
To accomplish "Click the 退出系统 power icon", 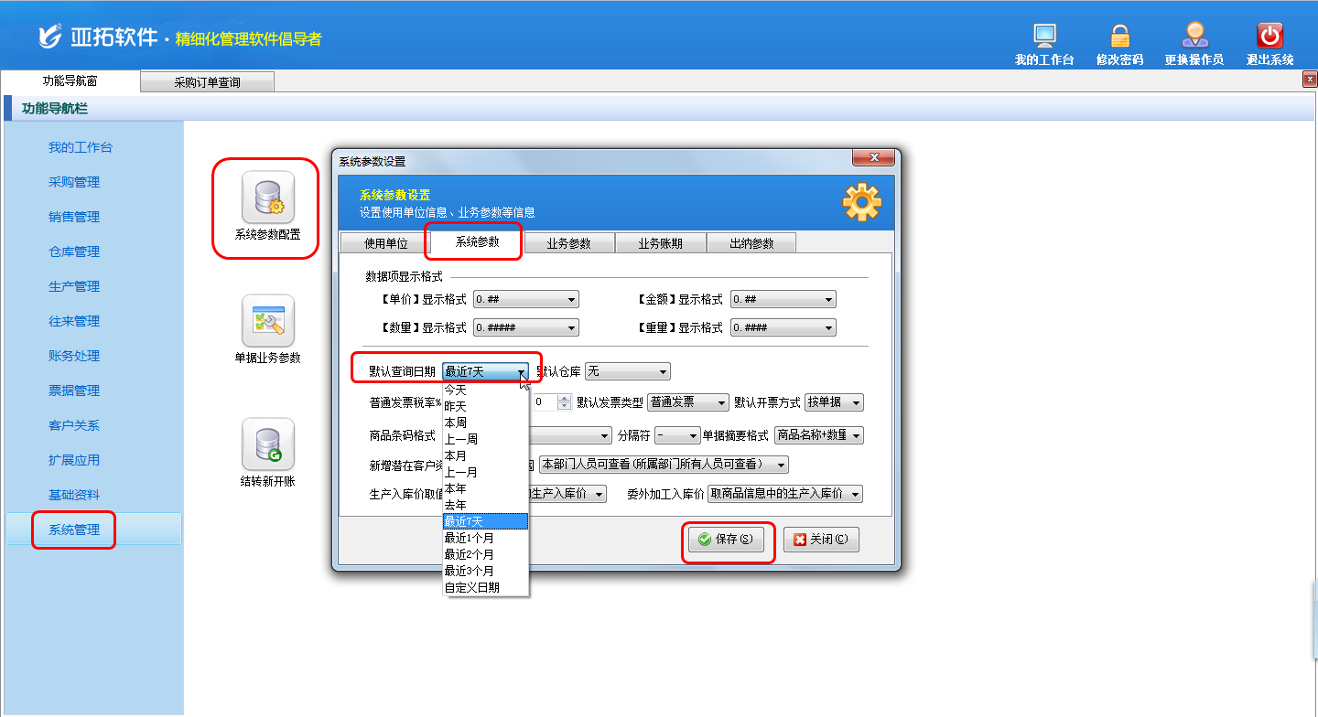I will (x=1269, y=37).
